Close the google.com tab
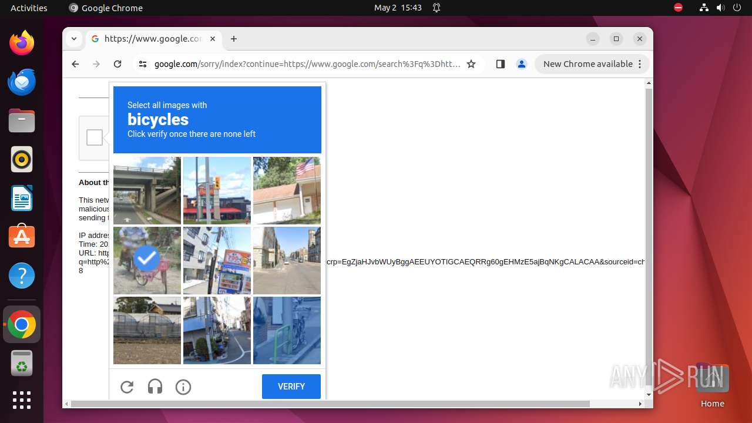 tap(213, 39)
